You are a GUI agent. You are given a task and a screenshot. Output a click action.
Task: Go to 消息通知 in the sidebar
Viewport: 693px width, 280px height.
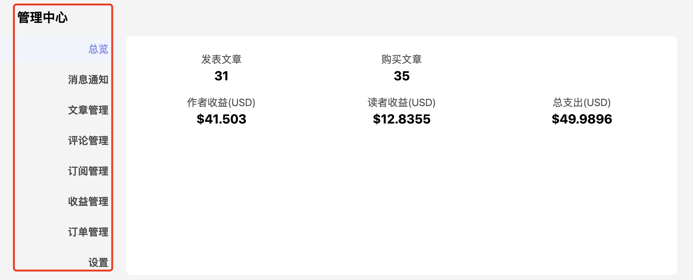88,80
